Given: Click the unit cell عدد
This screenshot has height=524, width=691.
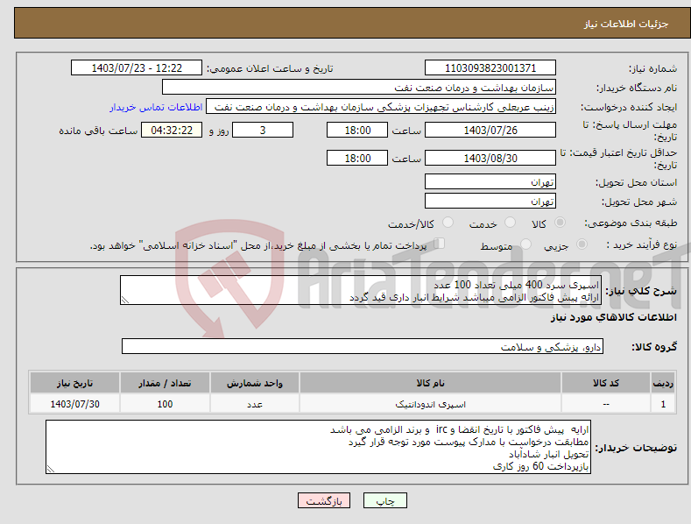Looking at the screenshot, I should 255,404.
